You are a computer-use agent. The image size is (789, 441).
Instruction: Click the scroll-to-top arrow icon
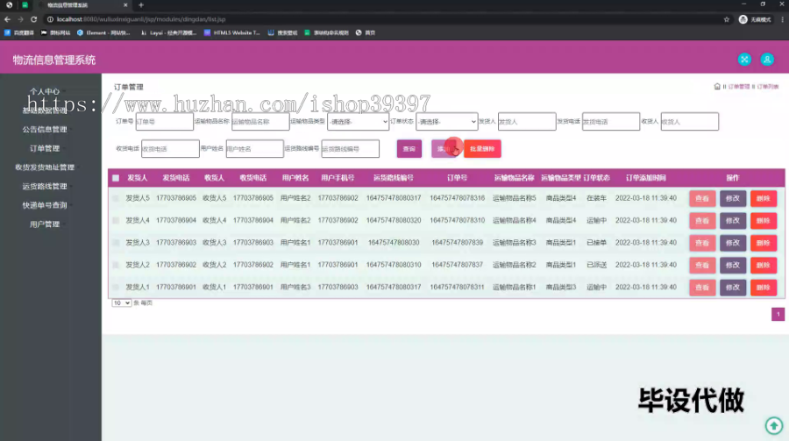pos(774,425)
